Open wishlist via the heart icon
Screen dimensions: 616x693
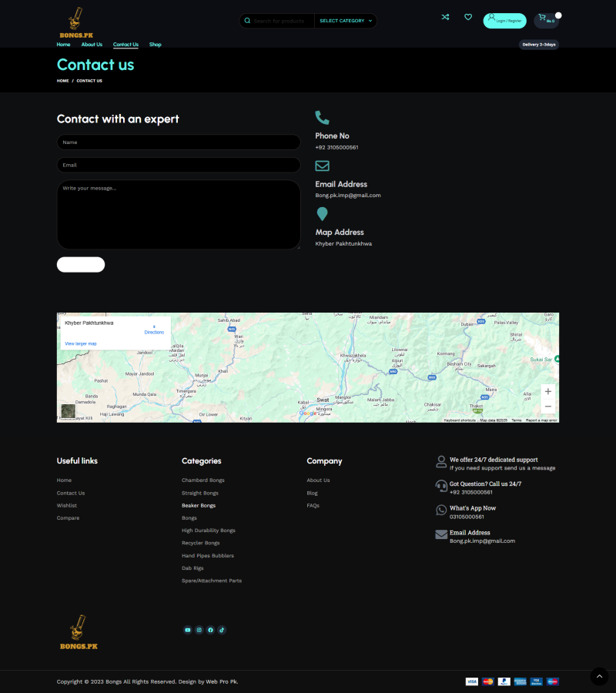pos(468,17)
